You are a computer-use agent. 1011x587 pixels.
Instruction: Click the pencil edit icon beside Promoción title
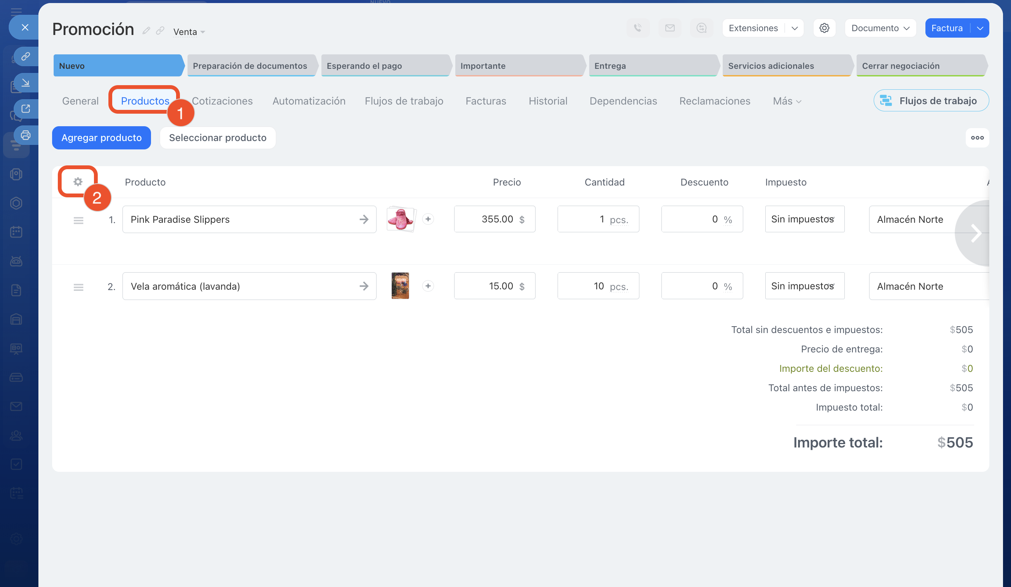point(146,31)
